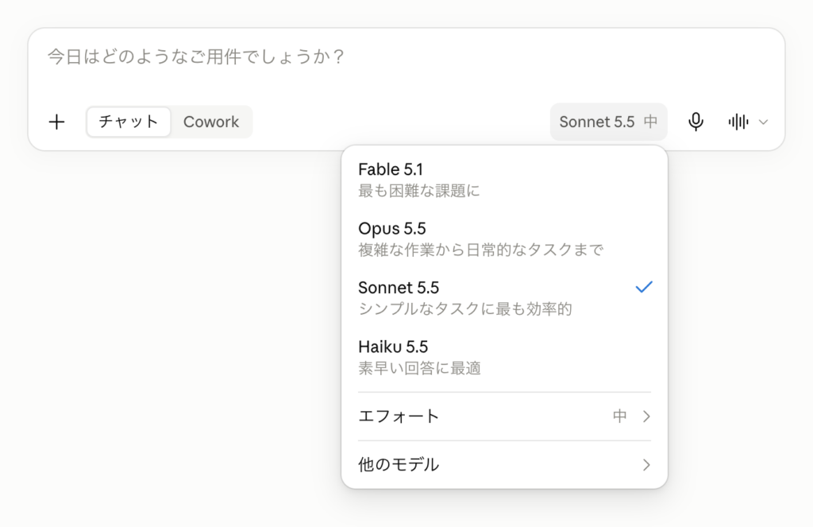Screen dimensions: 813x527
Task: Pick the Haiku 5.5 model
Action: pyautogui.click(x=504, y=357)
